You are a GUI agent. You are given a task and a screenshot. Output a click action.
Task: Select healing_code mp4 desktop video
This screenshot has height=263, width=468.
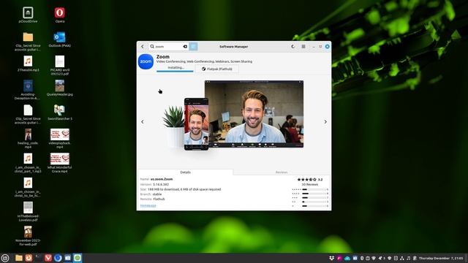pyautogui.click(x=28, y=138)
